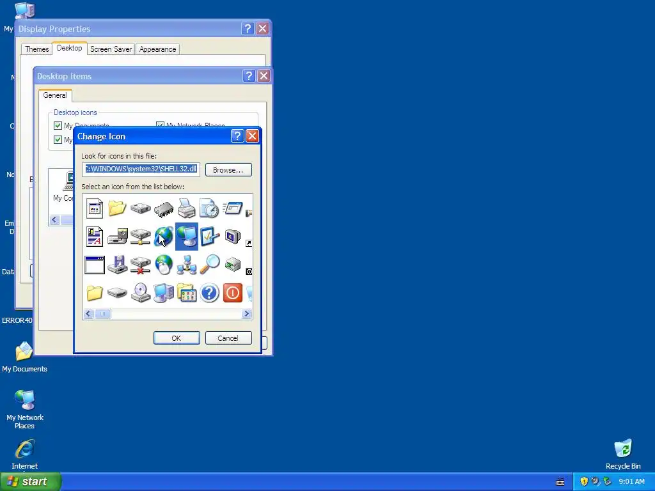This screenshot has width=655, height=491.
Task: Open the Windows start menu
Action: 31,481
